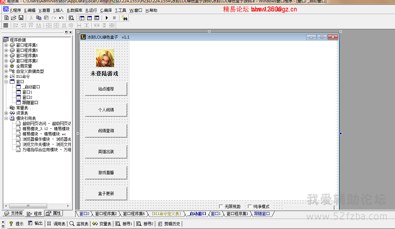395x229 pixels.
Task: Click the Save floppy disk icon
Action: click(21, 18)
